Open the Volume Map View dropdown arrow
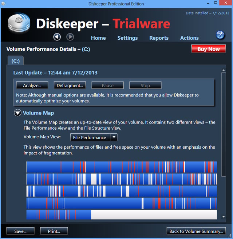Screen dimensions: 233x239 click(x=114, y=137)
